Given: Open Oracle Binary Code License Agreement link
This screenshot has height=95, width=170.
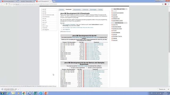Looking at the screenshot, I should [85, 37].
